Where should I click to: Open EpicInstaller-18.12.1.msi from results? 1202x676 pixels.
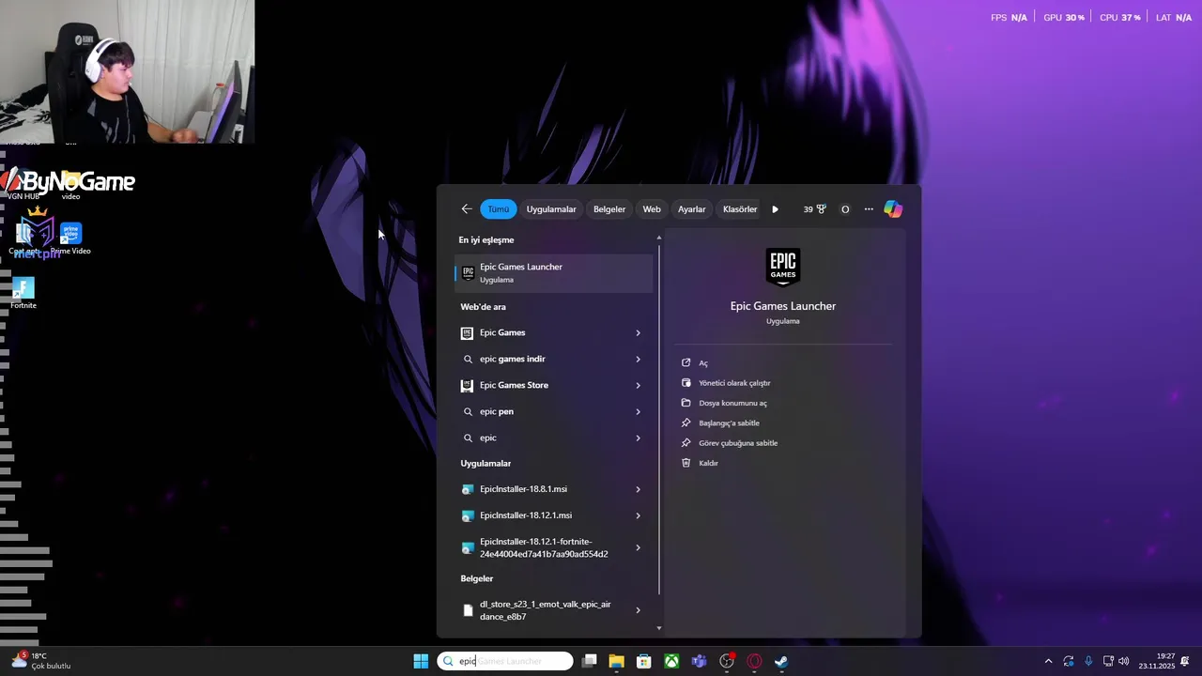click(543, 515)
